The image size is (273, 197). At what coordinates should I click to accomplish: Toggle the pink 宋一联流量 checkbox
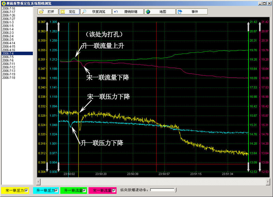(114, 190)
